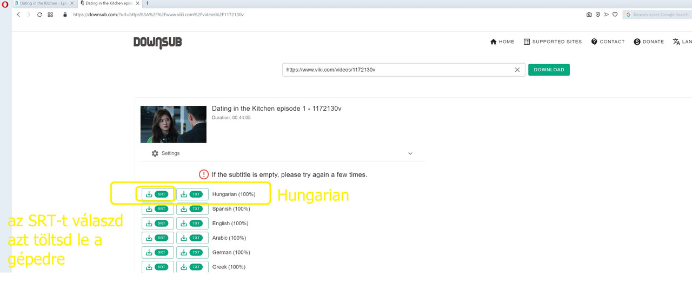Image resolution: width=692 pixels, height=290 pixels.
Task: Click the downsub.com address bar
Action: point(158,15)
